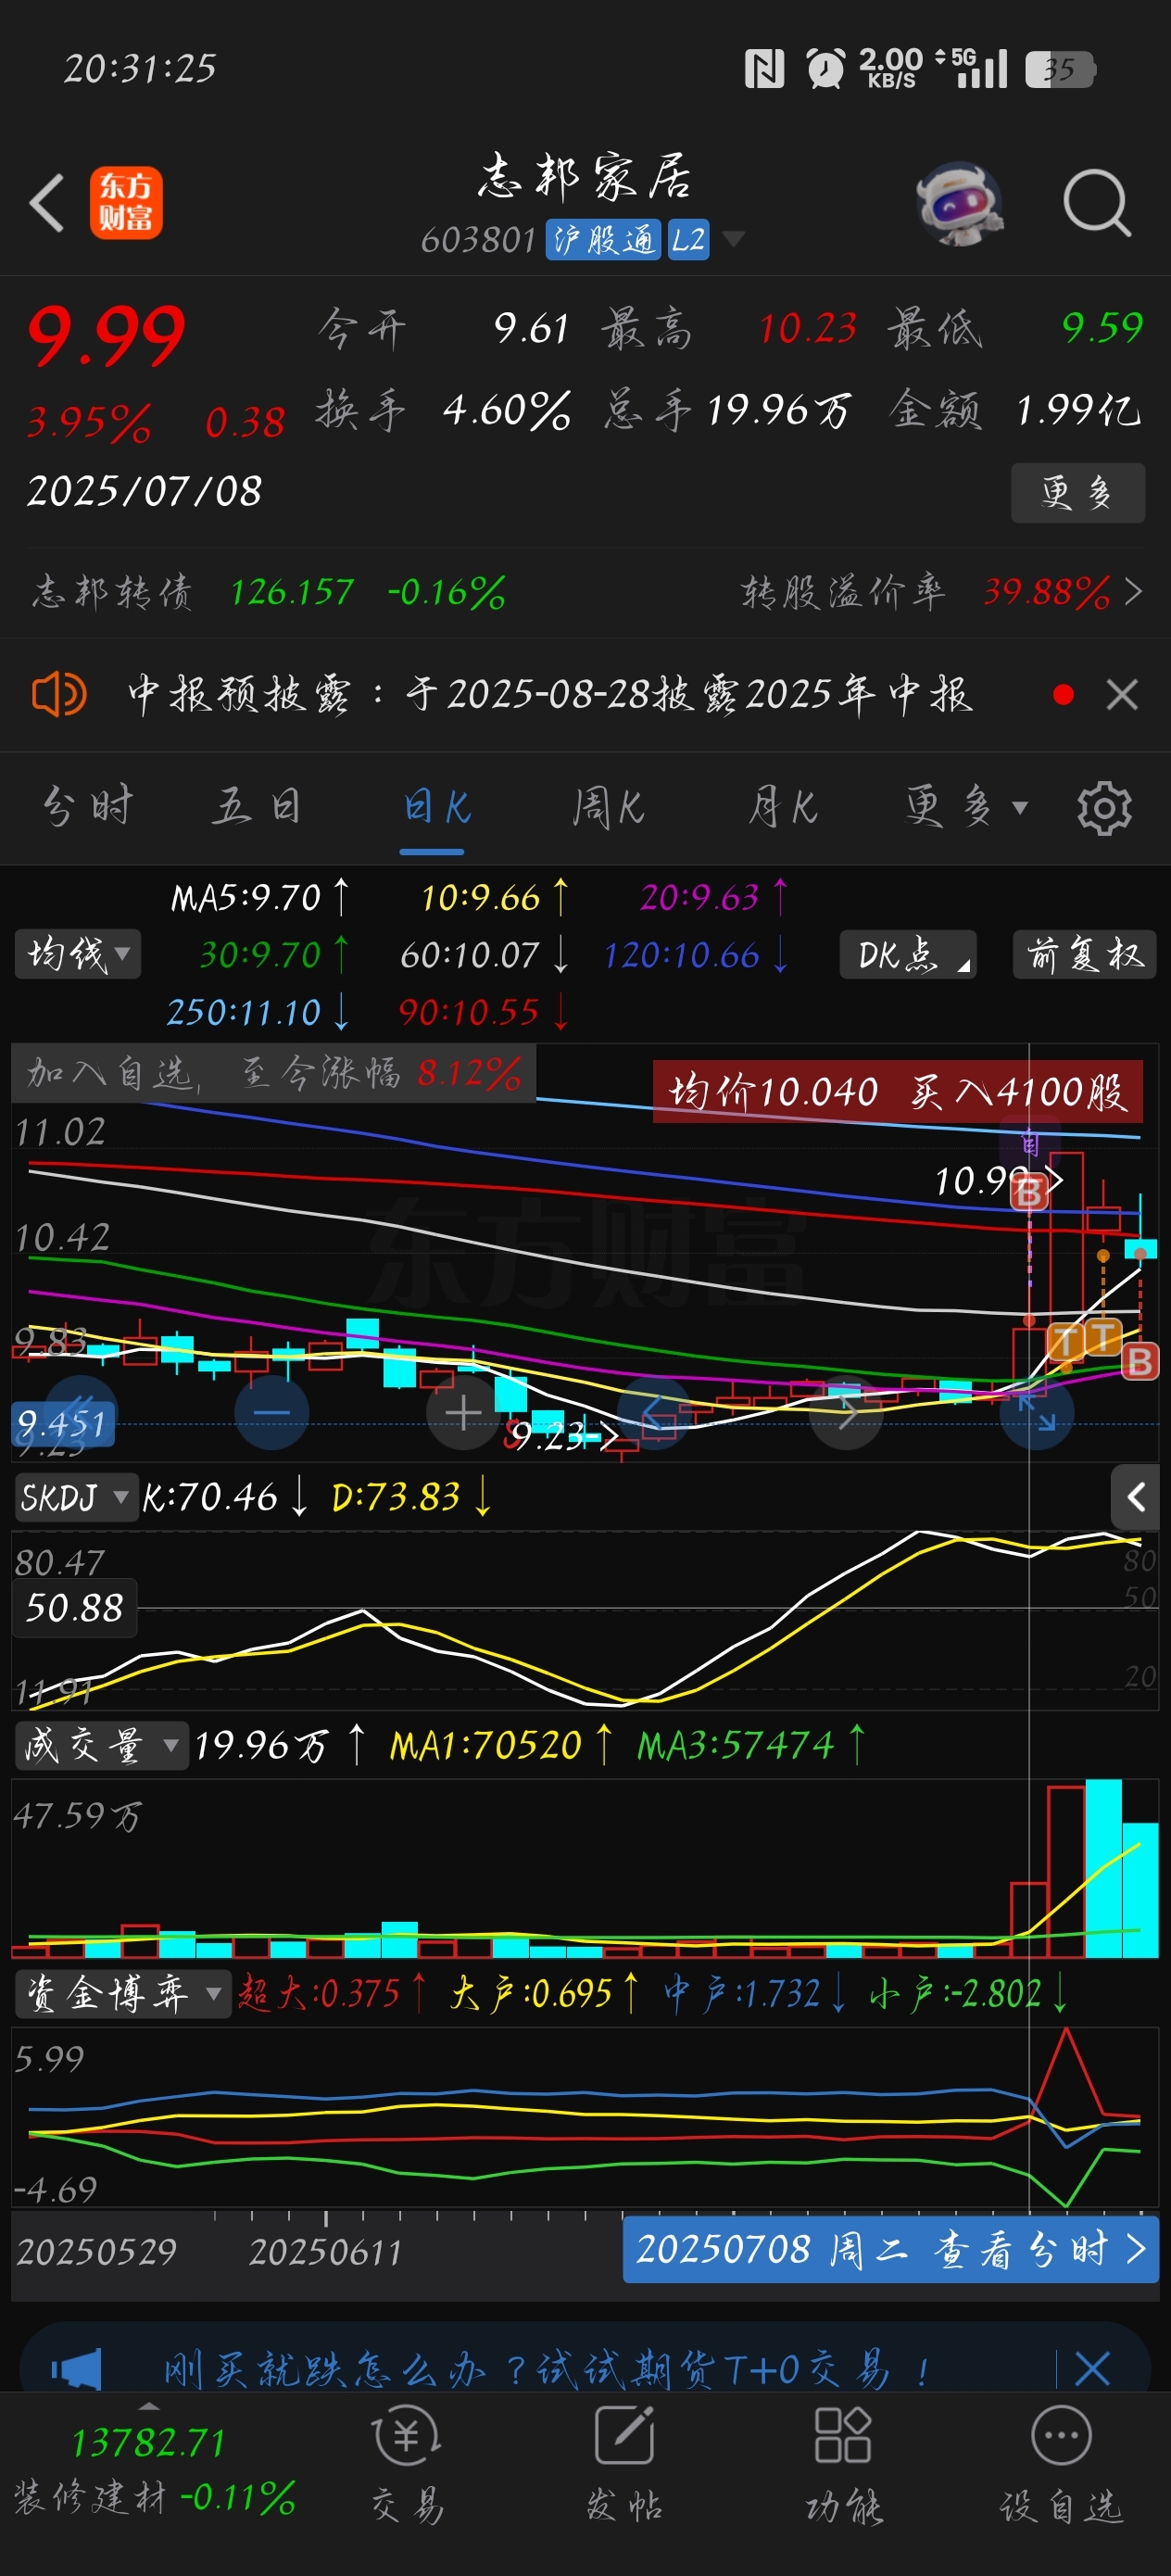Open the 东方财富 logo icon
Screen dimensions: 1171x2576
pyautogui.click(x=126, y=203)
